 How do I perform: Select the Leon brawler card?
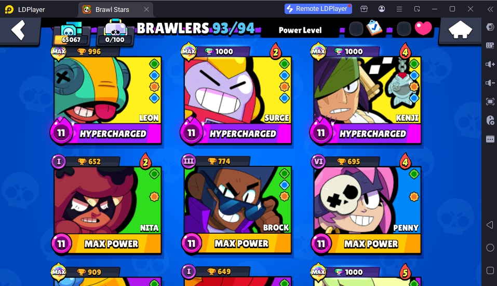coord(106,95)
